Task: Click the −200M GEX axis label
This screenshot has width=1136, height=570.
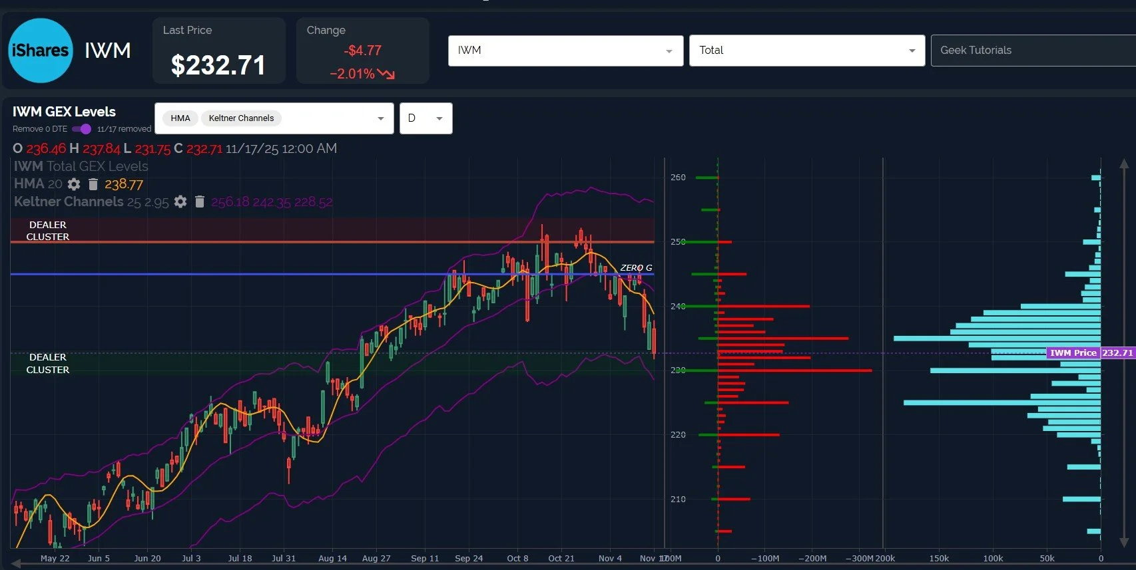Action: coord(812,559)
